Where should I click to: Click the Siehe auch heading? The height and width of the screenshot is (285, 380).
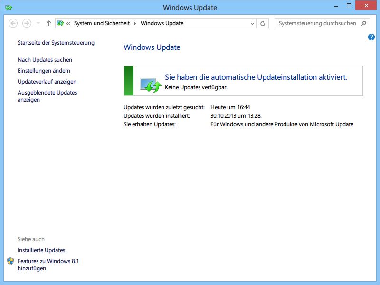coord(31,239)
